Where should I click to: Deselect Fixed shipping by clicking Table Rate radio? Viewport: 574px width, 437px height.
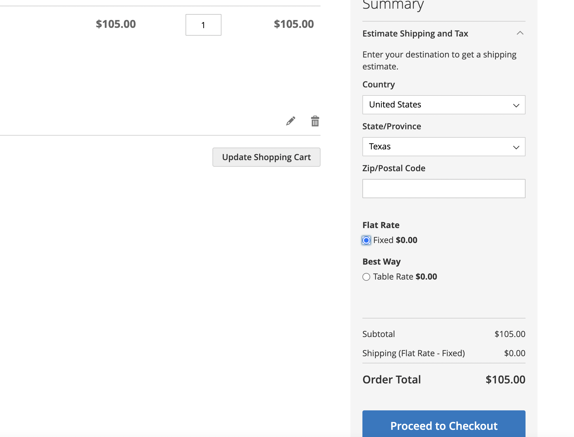(366, 277)
